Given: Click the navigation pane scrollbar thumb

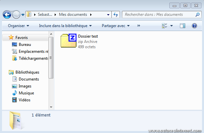Looking at the screenshot, I should 51,58.
